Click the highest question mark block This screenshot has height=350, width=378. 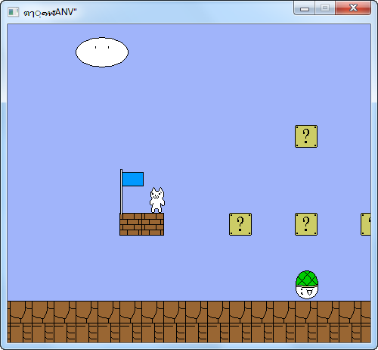point(306,136)
